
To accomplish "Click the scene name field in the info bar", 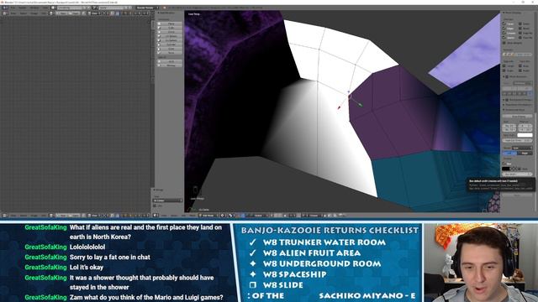I will pyautogui.click(x=112, y=8).
